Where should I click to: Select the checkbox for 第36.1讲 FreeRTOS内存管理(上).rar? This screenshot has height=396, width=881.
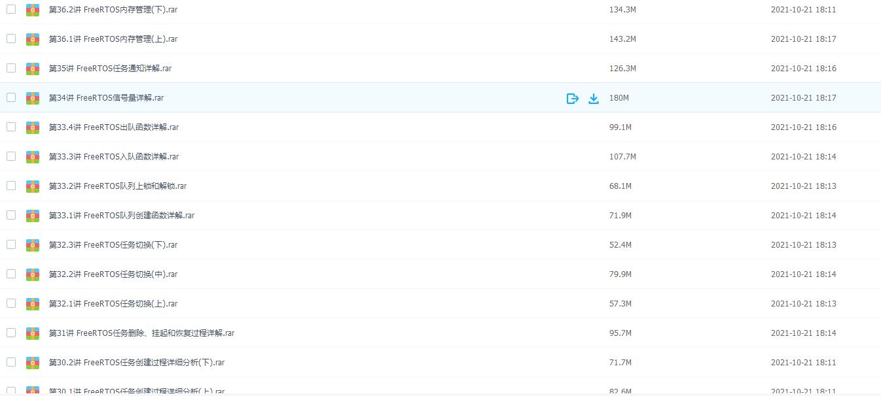[11, 39]
